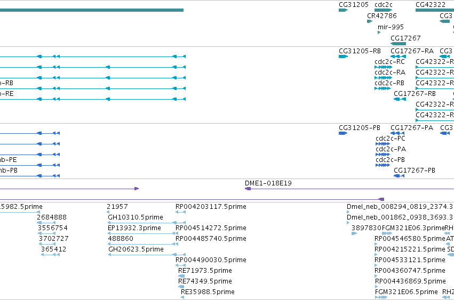Image resolution: width=454 pixels, height=300 pixels.
Task: Click EST RE35988.5prime
Action: [208, 292]
